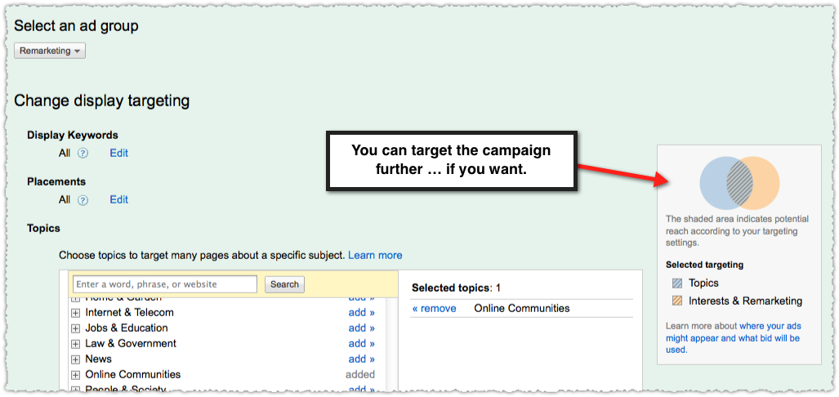Expand the News topic tree

point(75,359)
